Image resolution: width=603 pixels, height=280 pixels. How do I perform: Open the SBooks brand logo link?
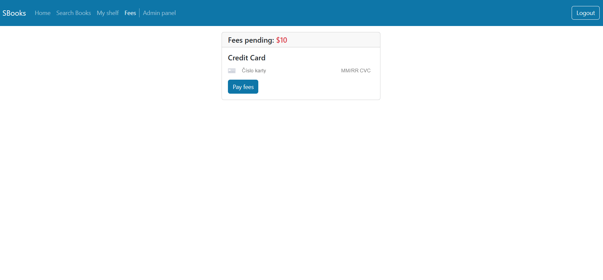(x=14, y=13)
